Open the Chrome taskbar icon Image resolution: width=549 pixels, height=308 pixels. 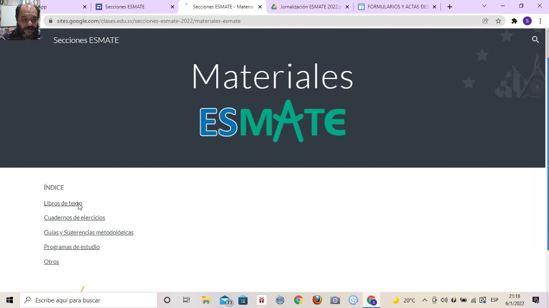pos(299,300)
